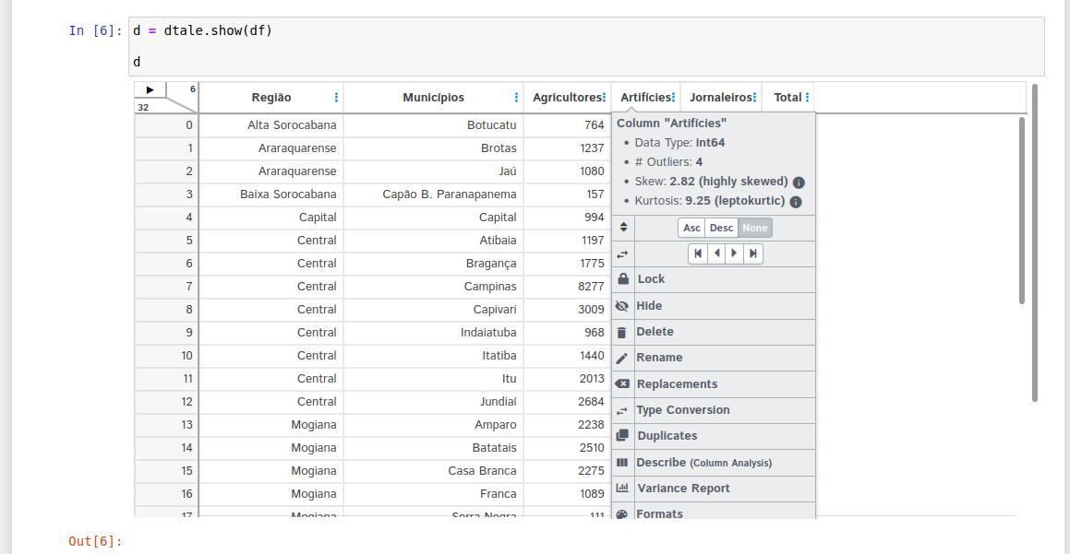Open the D-Tale main menu triangle
The image size is (1070, 554).
tap(150, 90)
